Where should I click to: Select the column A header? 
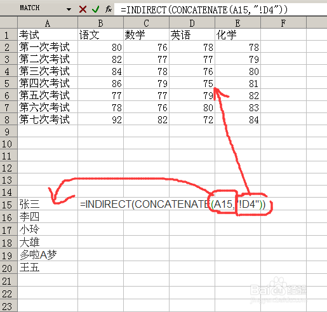[x=48, y=23]
